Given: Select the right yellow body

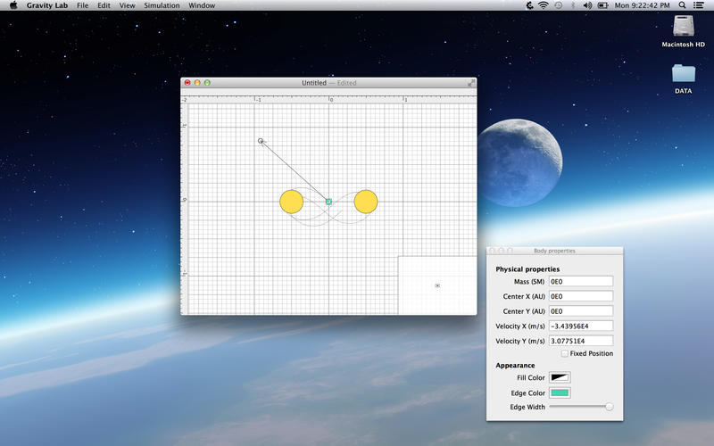Looking at the screenshot, I should (366, 202).
